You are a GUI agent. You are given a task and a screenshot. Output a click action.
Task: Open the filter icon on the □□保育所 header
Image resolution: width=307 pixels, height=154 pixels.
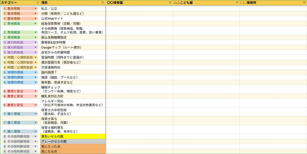[x=304, y=3]
